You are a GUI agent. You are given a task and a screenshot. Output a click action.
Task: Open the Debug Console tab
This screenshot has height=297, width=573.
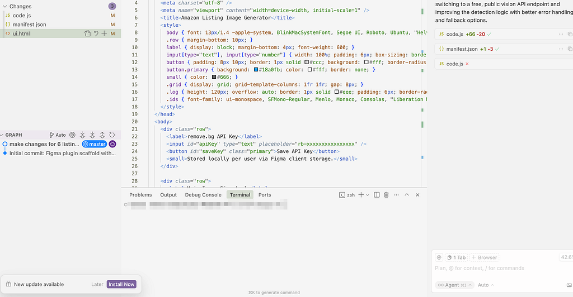[x=203, y=195]
